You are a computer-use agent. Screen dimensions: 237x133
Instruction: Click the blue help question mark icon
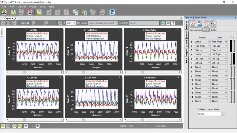112,12
